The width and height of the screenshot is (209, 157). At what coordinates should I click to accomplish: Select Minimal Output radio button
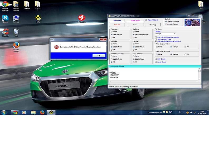(x=166, y=24)
